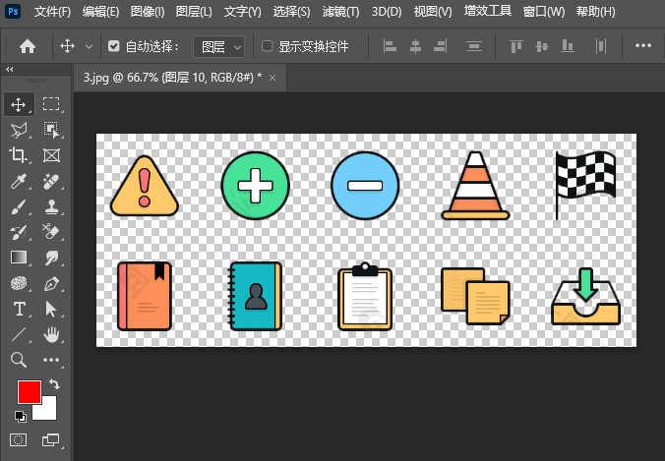Viewport: 665px width, 461px height.
Task: Open the 文件(F) menu
Action: pyautogui.click(x=52, y=12)
